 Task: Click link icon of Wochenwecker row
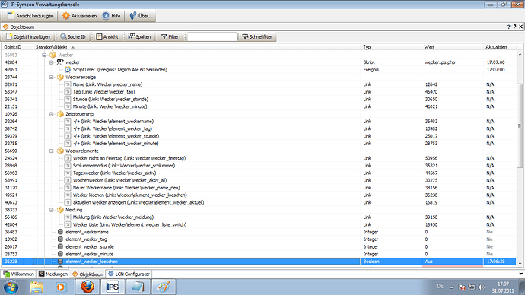click(68, 180)
